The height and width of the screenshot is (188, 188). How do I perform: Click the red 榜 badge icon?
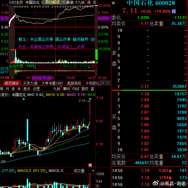point(90,165)
